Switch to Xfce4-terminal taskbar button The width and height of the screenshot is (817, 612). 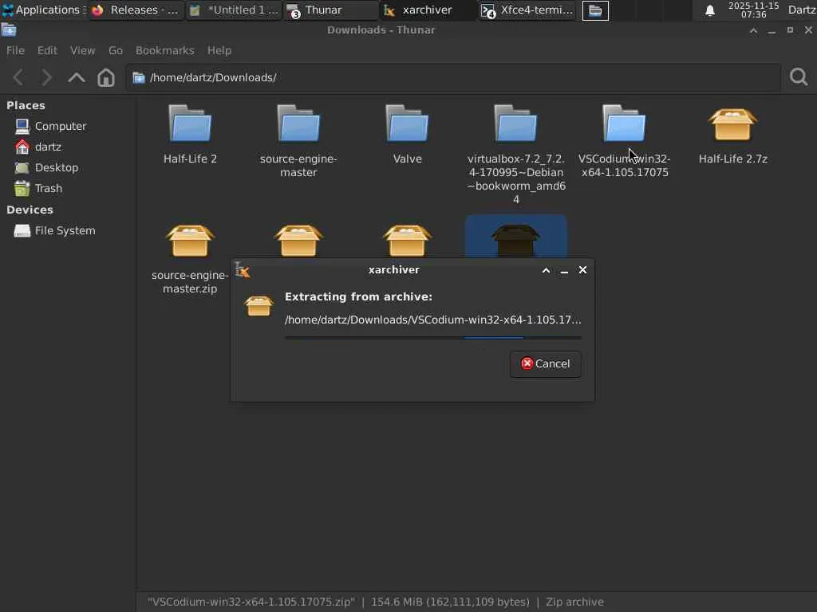[527, 10]
